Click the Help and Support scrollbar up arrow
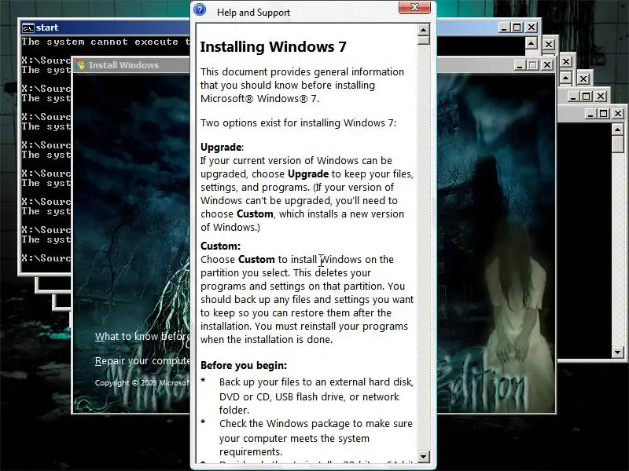 [x=423, y=30]
